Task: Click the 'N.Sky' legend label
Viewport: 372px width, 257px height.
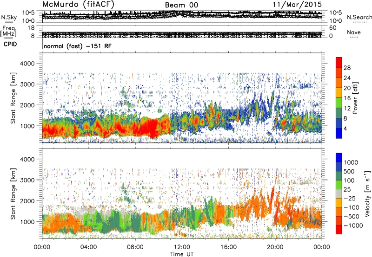Action: (9, 17)
